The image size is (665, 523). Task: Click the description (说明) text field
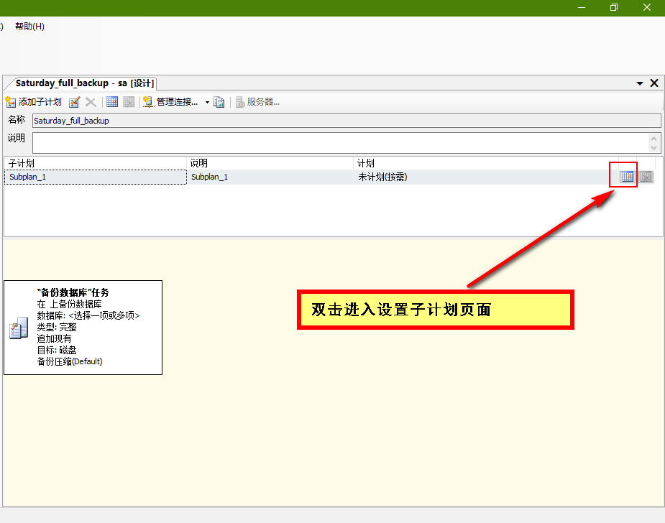point(338,142)
